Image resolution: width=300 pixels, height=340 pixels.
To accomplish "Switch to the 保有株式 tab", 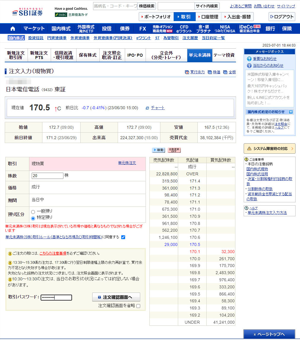I will (87, 55).
